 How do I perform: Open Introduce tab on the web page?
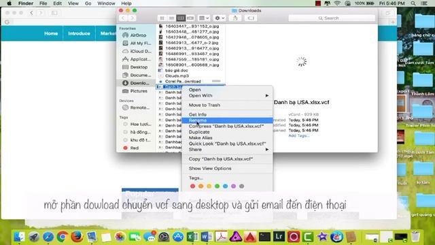pos(79,33)
